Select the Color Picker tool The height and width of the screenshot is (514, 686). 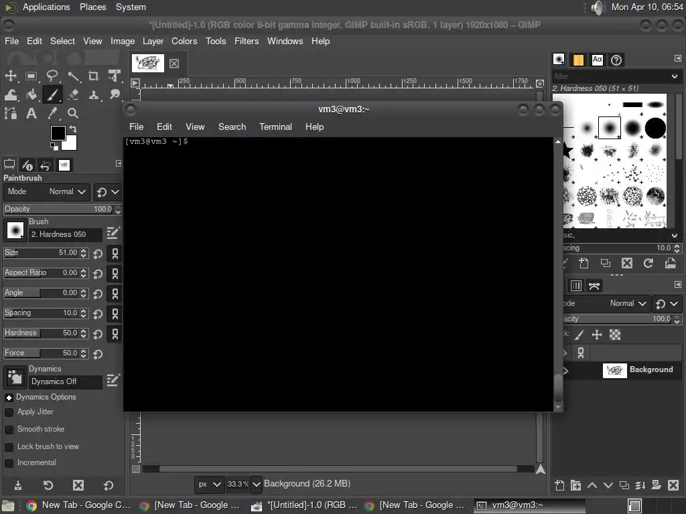52,114
